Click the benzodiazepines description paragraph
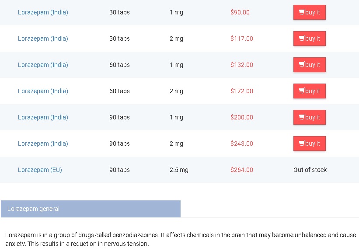The height and width of the screenshot is (252, 359). (x=180, y=239)
